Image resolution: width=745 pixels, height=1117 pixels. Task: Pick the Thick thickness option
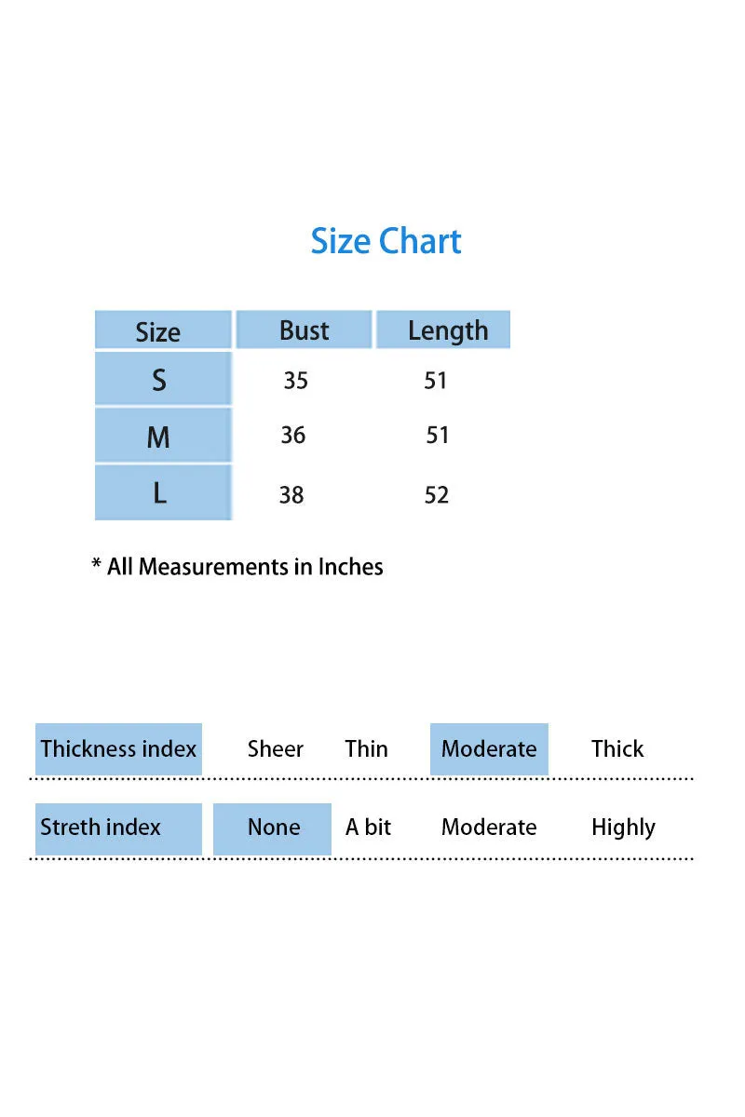pos(617,749)
